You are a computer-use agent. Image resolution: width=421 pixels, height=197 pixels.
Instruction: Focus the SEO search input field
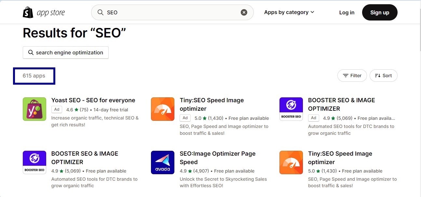[172, 12]
